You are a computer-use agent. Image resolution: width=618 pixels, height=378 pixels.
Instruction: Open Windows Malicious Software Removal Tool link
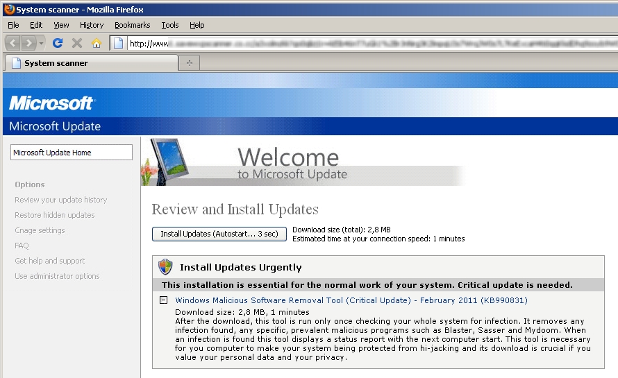(x=351, y=300)
